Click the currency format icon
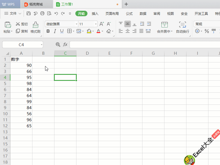The width and height of the screenshot is (220, 165). (x=197, y=31)
